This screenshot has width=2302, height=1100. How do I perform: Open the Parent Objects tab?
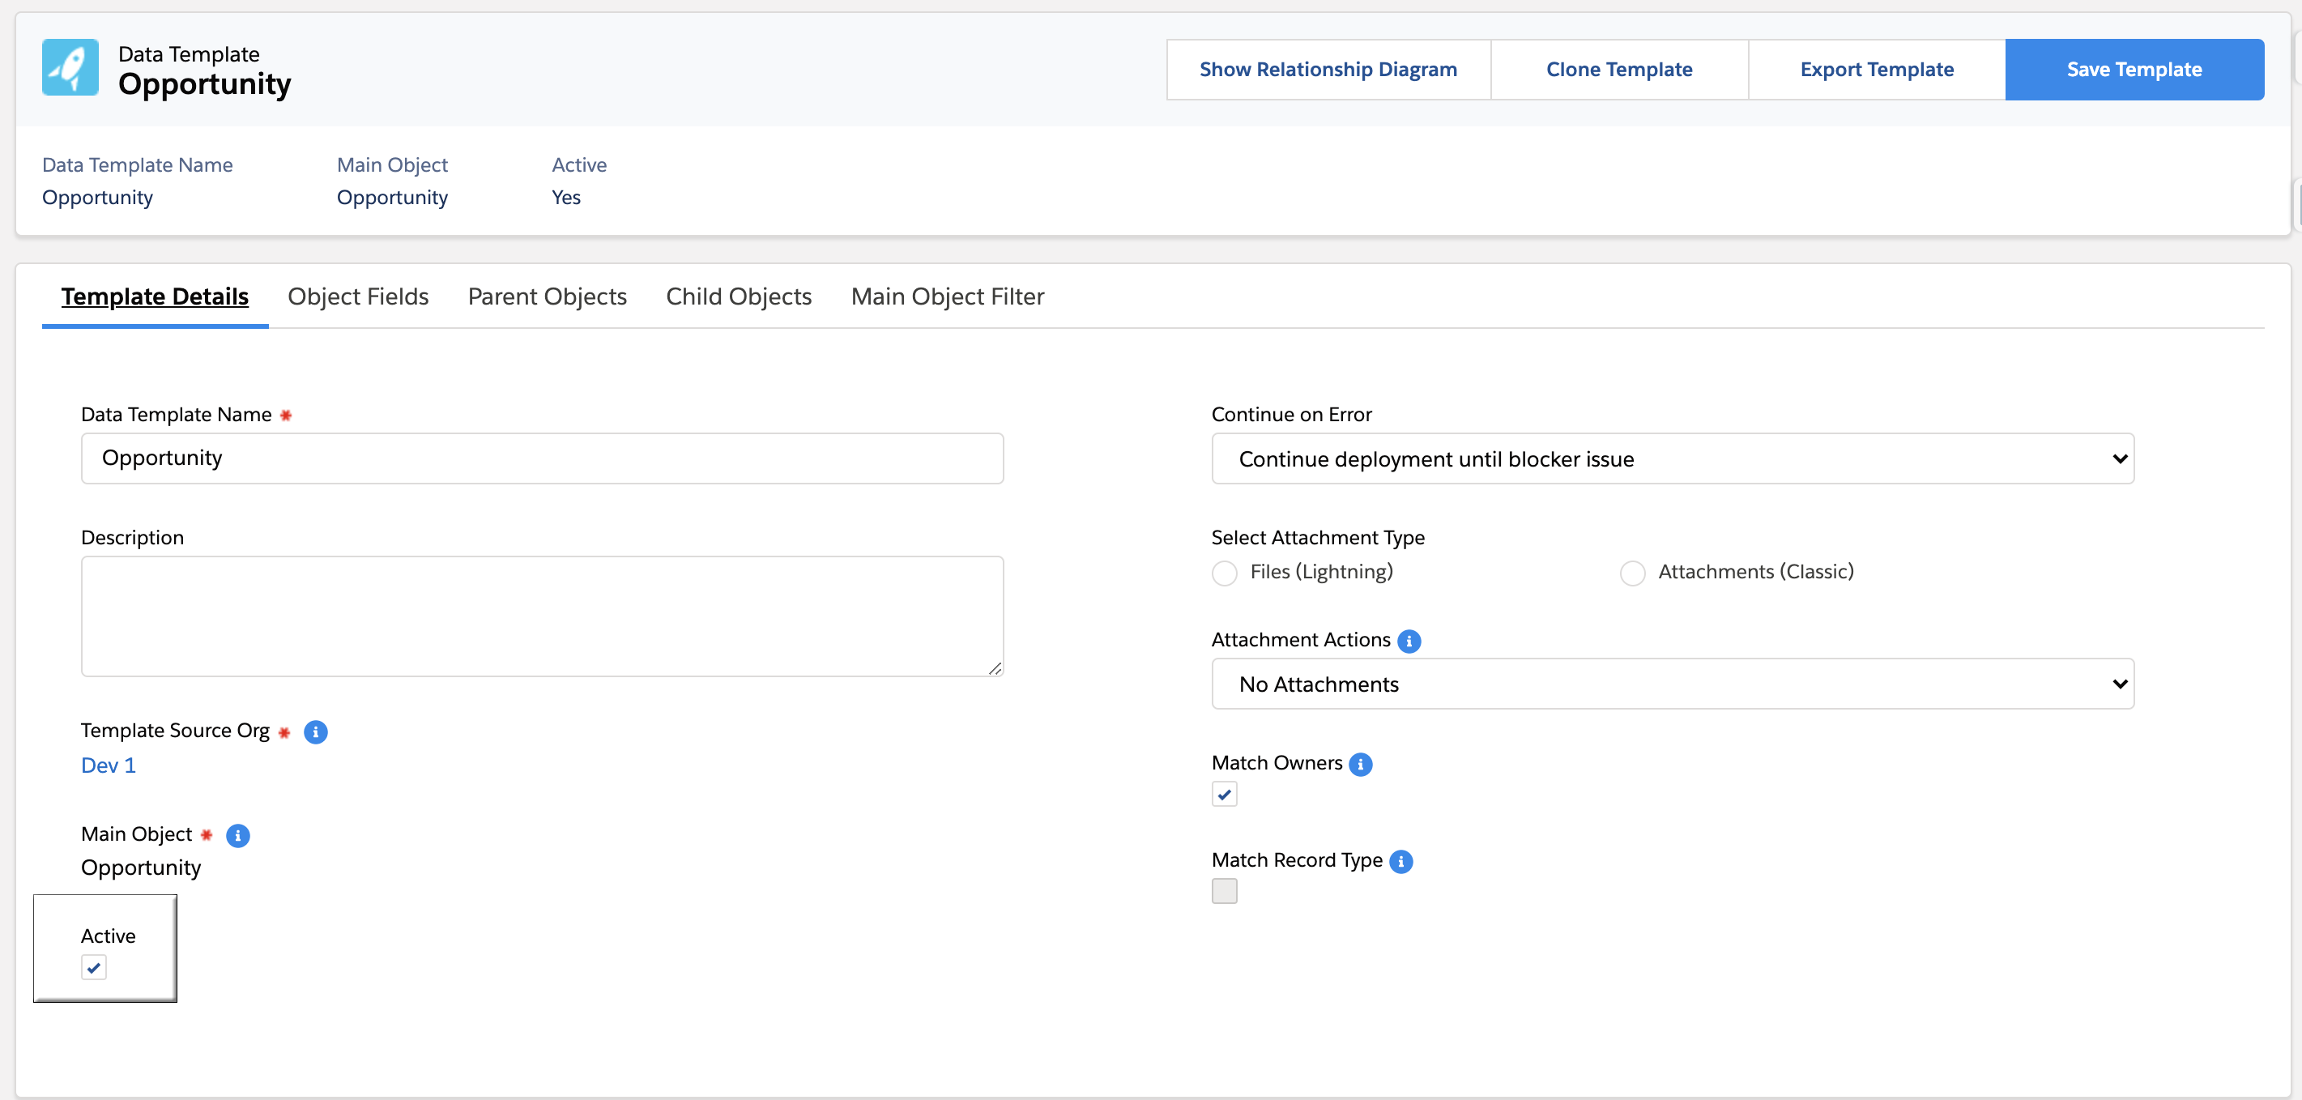coord(547,296)
